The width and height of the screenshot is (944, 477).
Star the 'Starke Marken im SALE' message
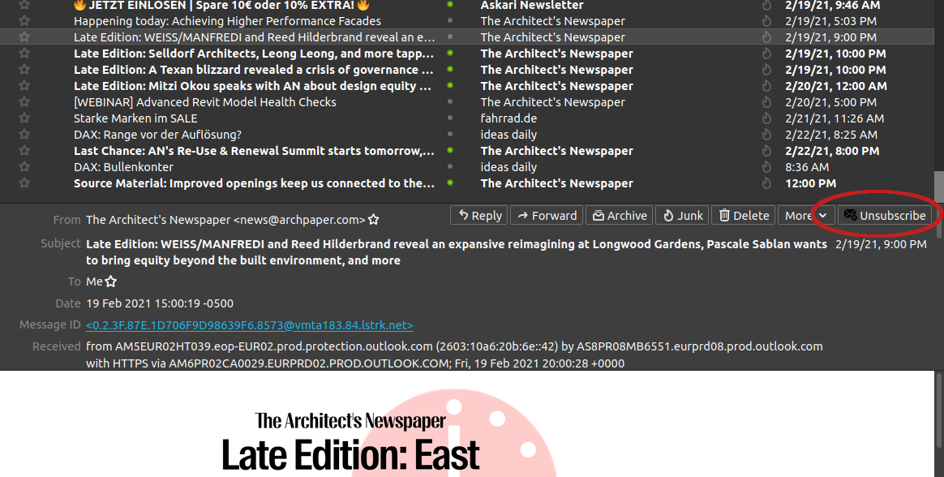24,118
